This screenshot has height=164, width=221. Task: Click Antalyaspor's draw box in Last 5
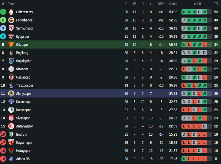point(204,126)
